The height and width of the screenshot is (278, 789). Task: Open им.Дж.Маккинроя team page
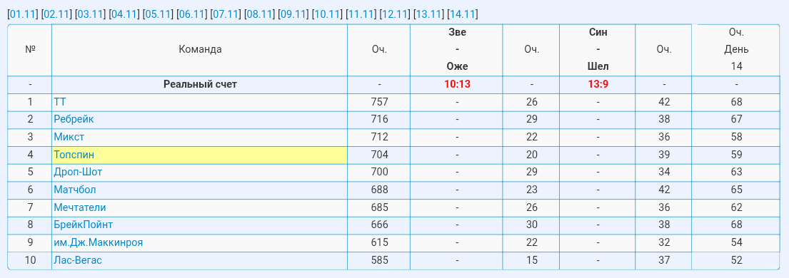tap(98, 242)
